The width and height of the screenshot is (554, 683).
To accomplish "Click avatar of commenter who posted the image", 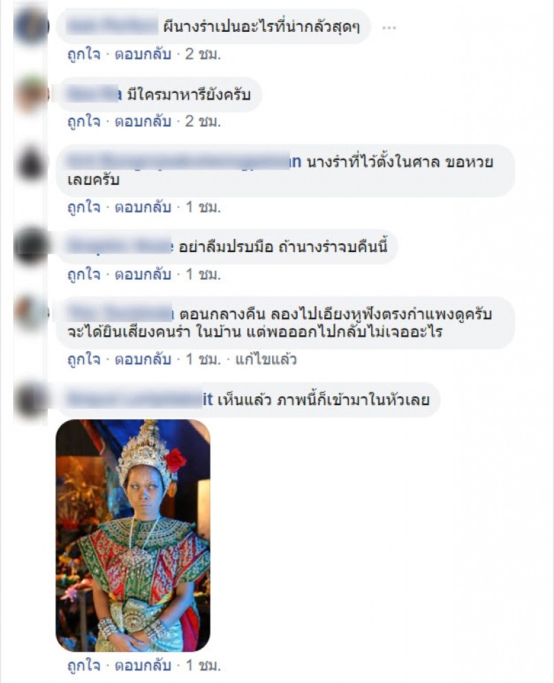I will coord(30,400).
